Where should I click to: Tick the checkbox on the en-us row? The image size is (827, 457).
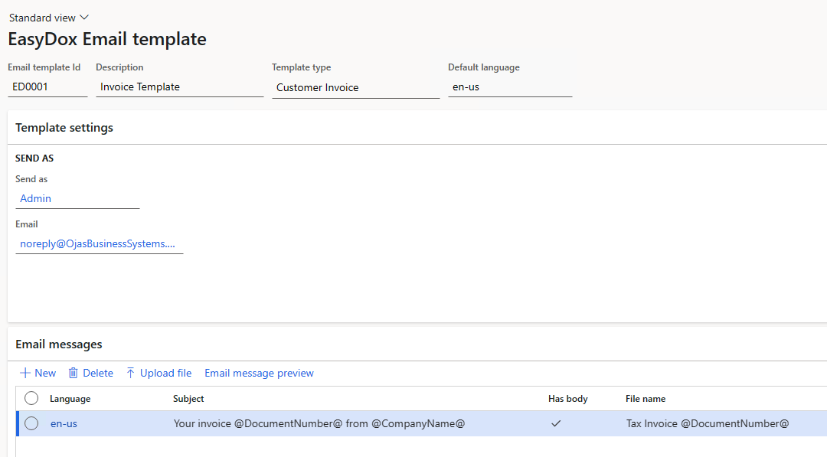coord(31,423)
